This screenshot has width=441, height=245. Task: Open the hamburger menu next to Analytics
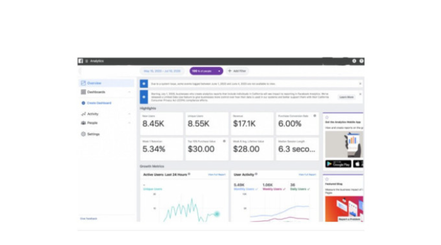87,61
